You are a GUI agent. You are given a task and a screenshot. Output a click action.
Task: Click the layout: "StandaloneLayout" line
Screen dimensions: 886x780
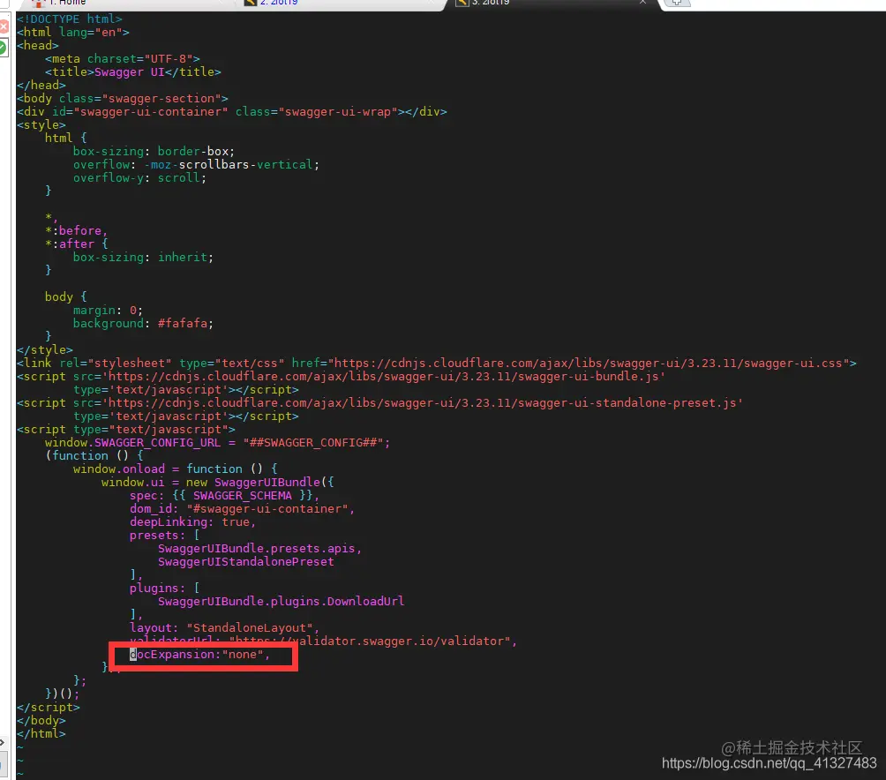point(225,627)
